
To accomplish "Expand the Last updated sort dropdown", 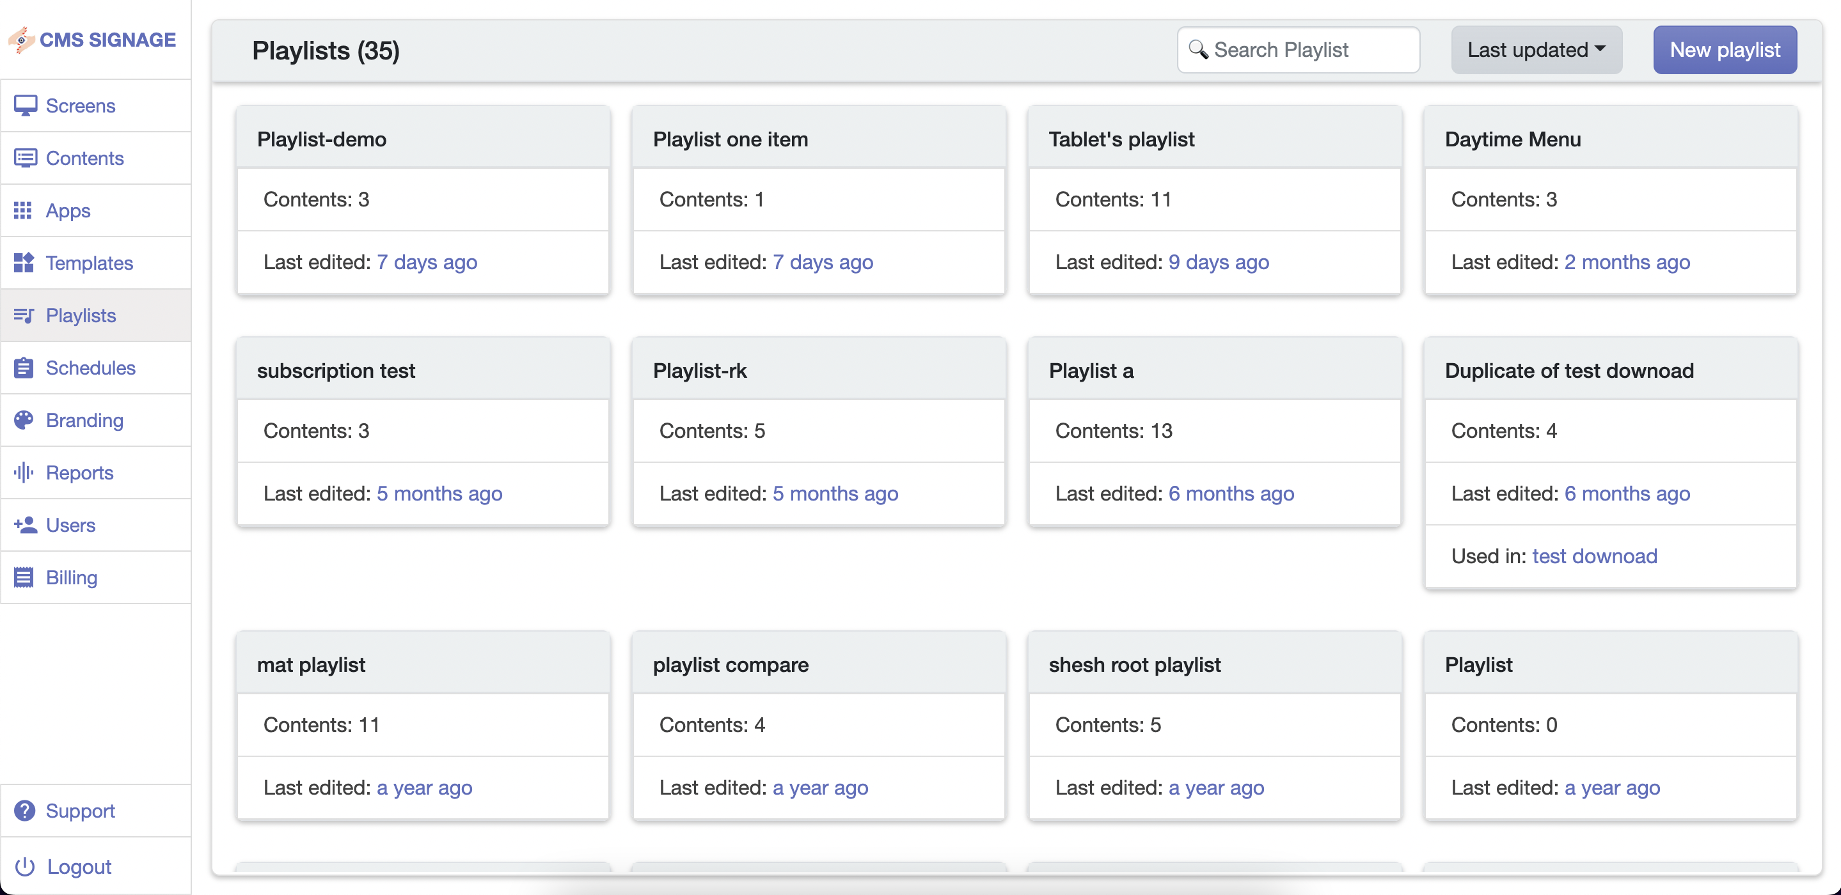I will [x=1536, y=50].
